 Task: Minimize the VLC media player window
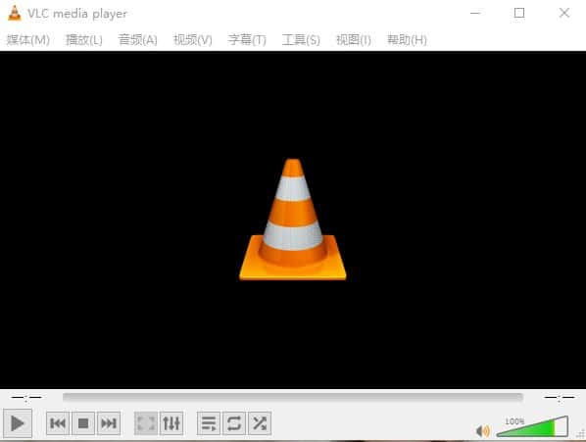tap(475, 13)
